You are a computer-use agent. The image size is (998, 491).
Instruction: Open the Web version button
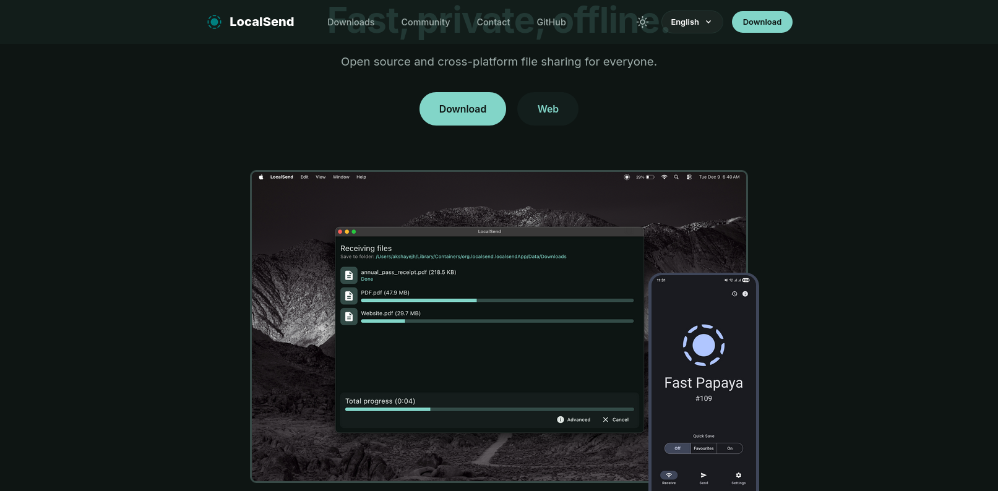[x=548, y=109]
